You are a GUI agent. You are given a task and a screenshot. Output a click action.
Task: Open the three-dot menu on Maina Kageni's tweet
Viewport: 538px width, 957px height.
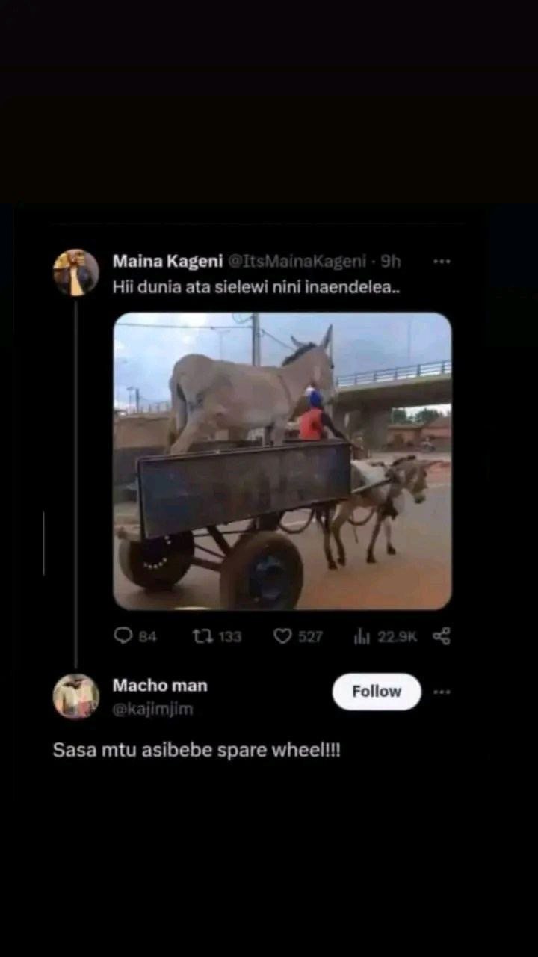pyautogui.click(x=442, y=261)
